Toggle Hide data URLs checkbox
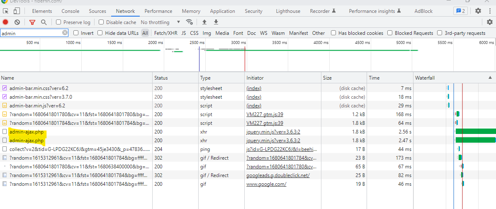 pos(100,33)
